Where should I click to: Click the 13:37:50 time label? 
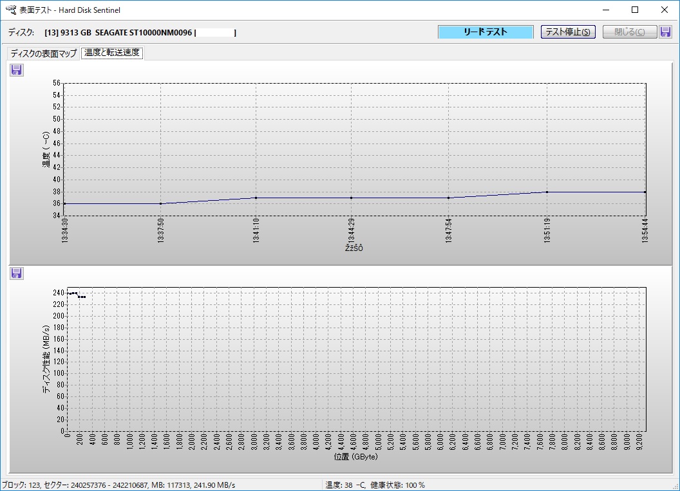click(x=161, y=230)
